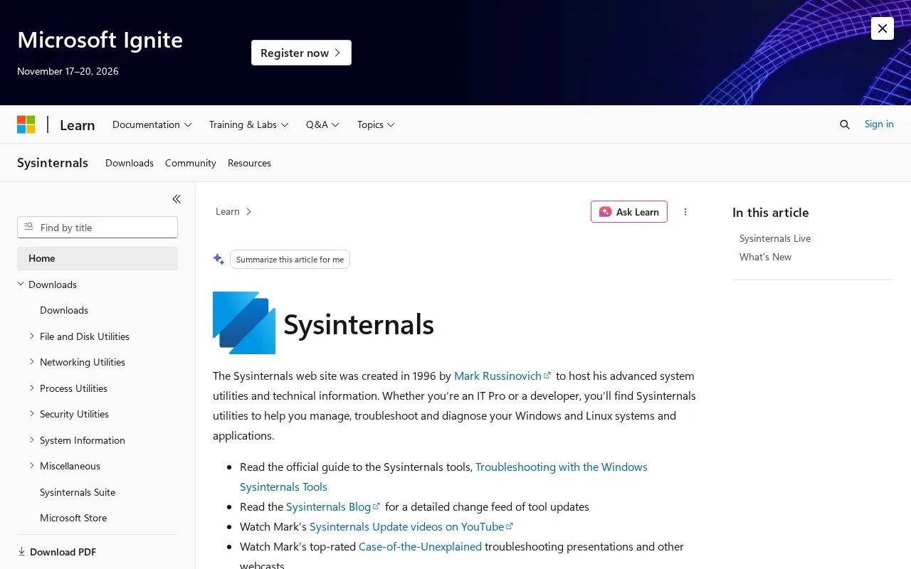The image size is (911, 569).
Task: Click the external link icon after Mark Russinovich
Action: [547, 376]
